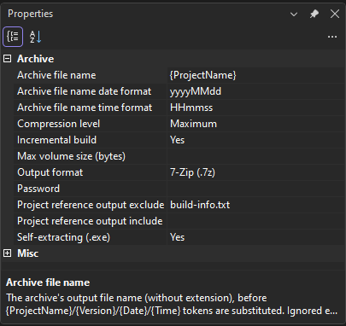Sort properties alphabetically
This screenshot has width=346, height=326.
tap(36, 37)
